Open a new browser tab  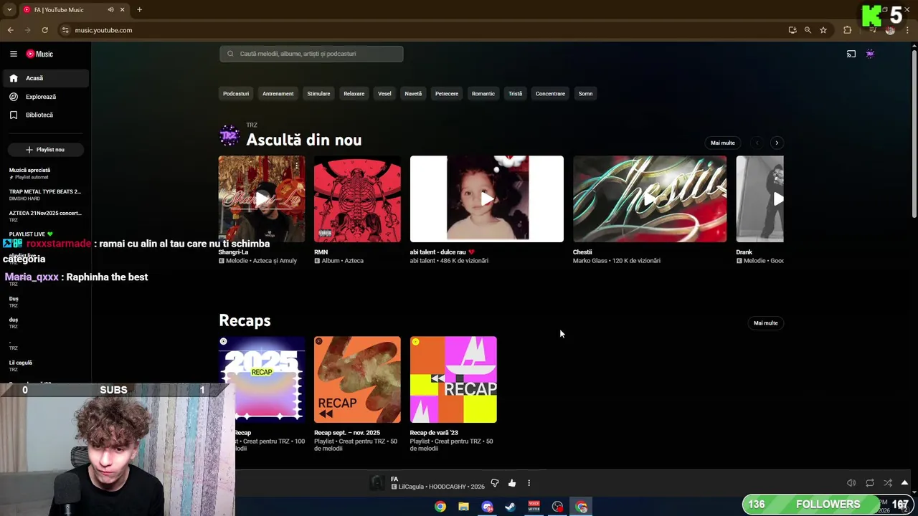point(139,10)
